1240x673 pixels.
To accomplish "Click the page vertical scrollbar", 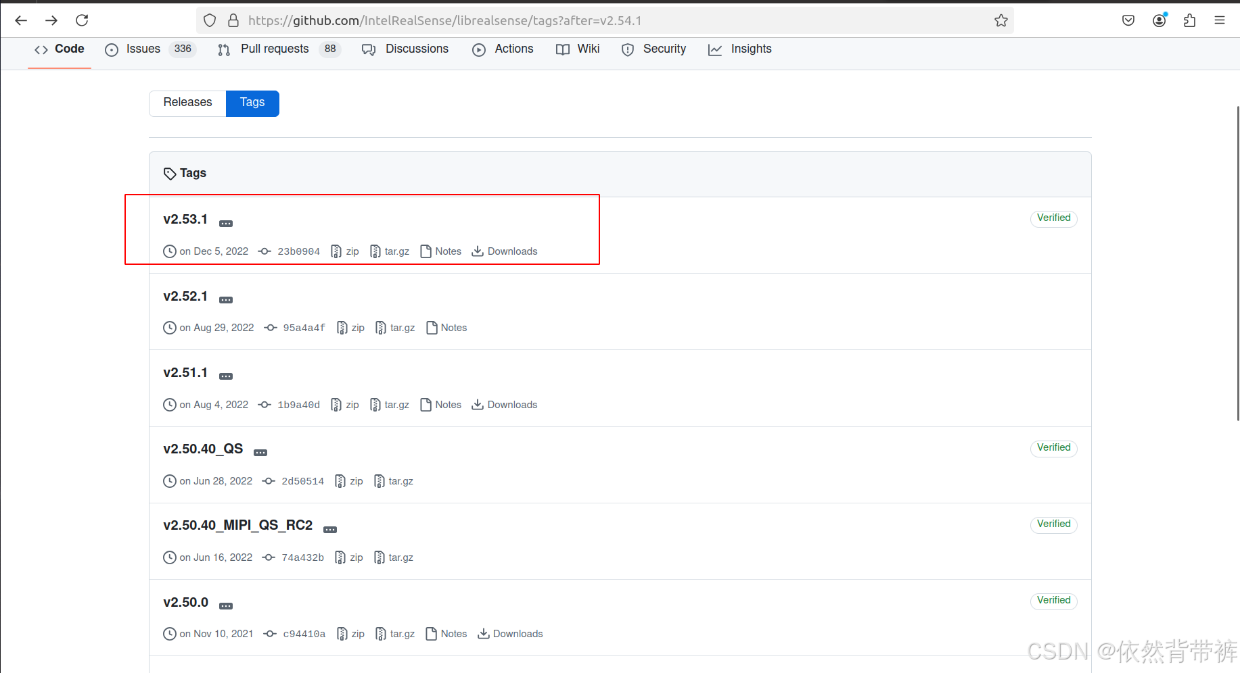I will click(x=1237, y=264).
